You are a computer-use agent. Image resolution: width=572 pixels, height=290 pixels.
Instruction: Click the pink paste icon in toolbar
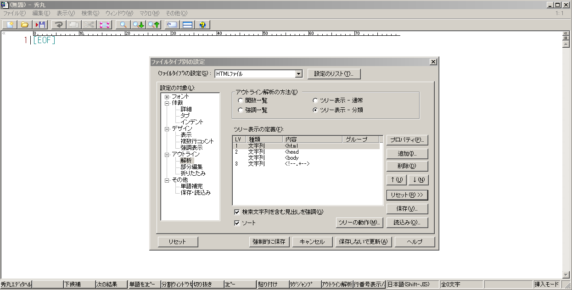tap(104, 24)
